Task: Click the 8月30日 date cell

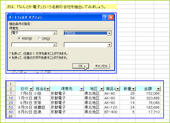Action: pyautogui.click(x=24, y=112)
